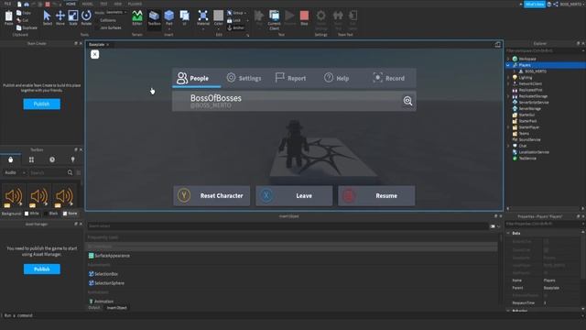Open the FILE menu
Viewport: 586px width, 330px height.
[7, 4]
